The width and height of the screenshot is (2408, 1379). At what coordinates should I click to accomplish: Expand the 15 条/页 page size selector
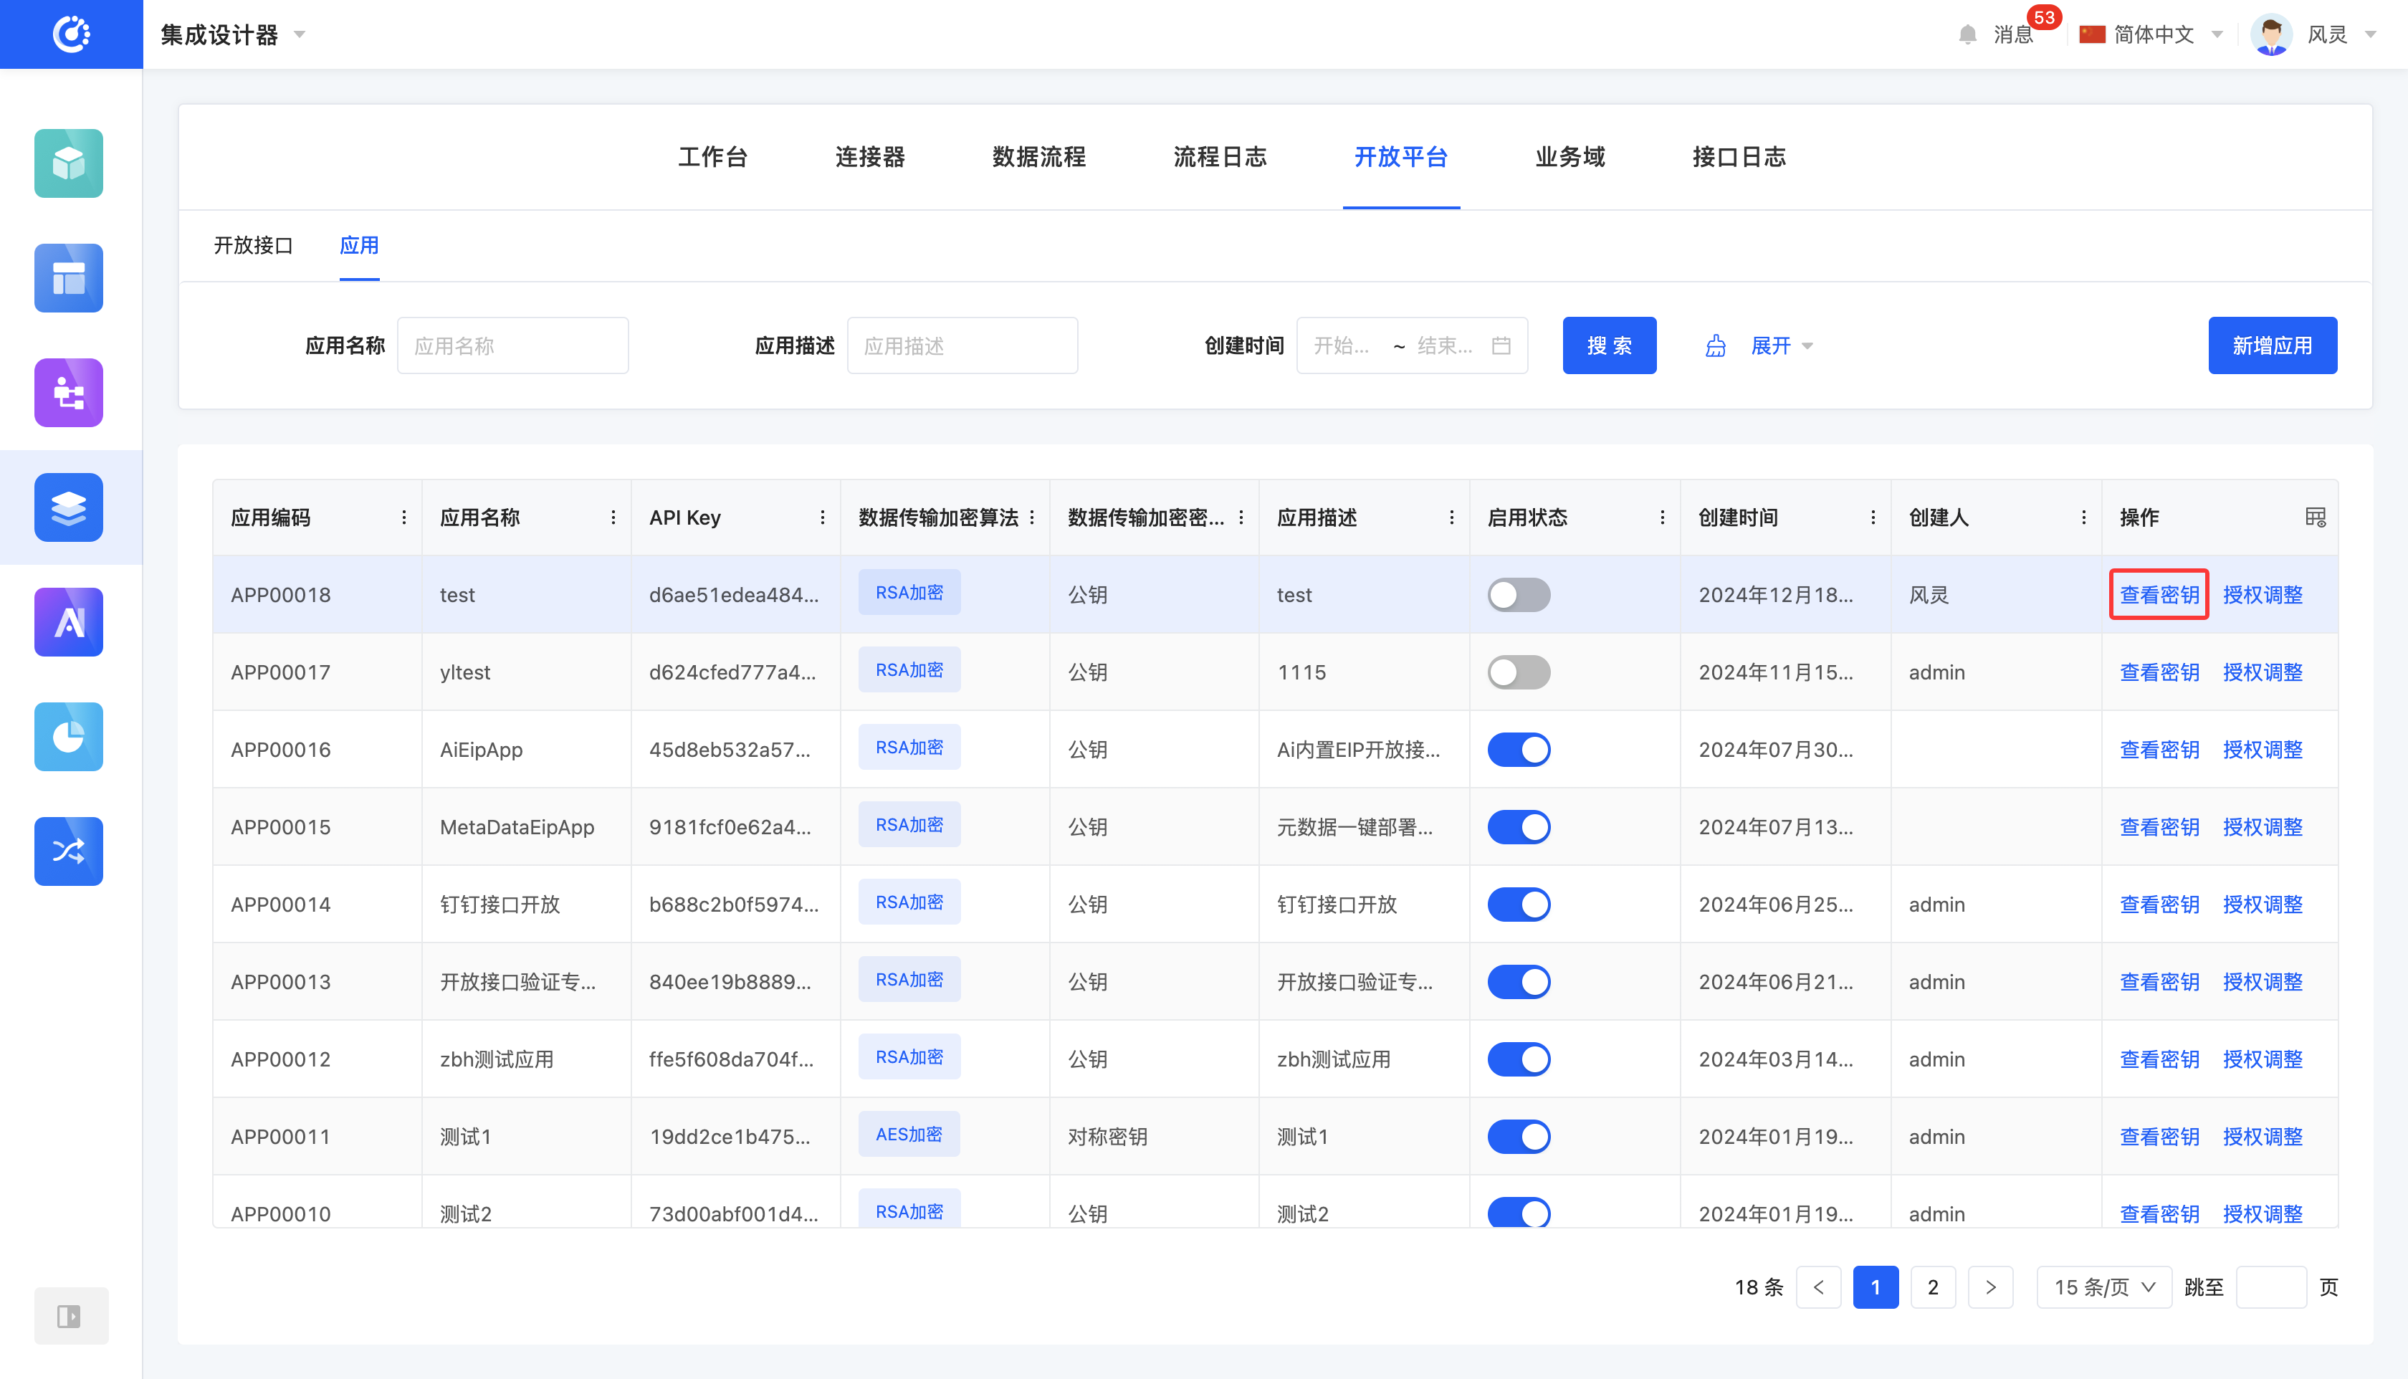2104,1287
